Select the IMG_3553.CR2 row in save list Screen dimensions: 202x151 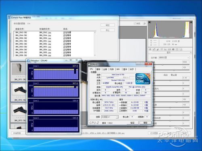coord(54,47)
